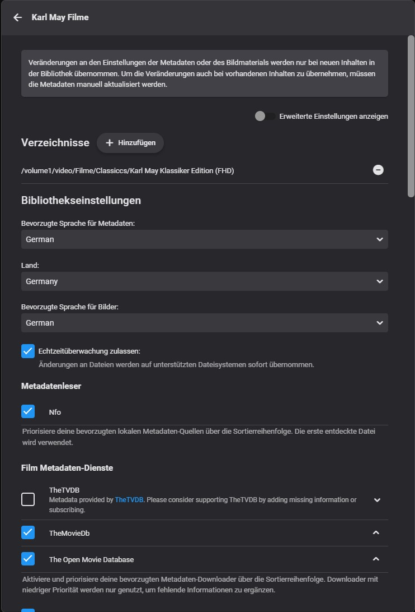Screen dimensions: 415x612
Task: Click the plus Hinzufügen button
Action: 130,143
